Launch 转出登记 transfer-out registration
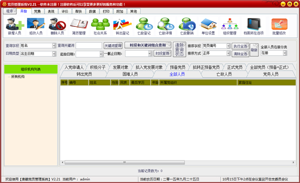Viewport: 300px width, 183px height. 122,26
